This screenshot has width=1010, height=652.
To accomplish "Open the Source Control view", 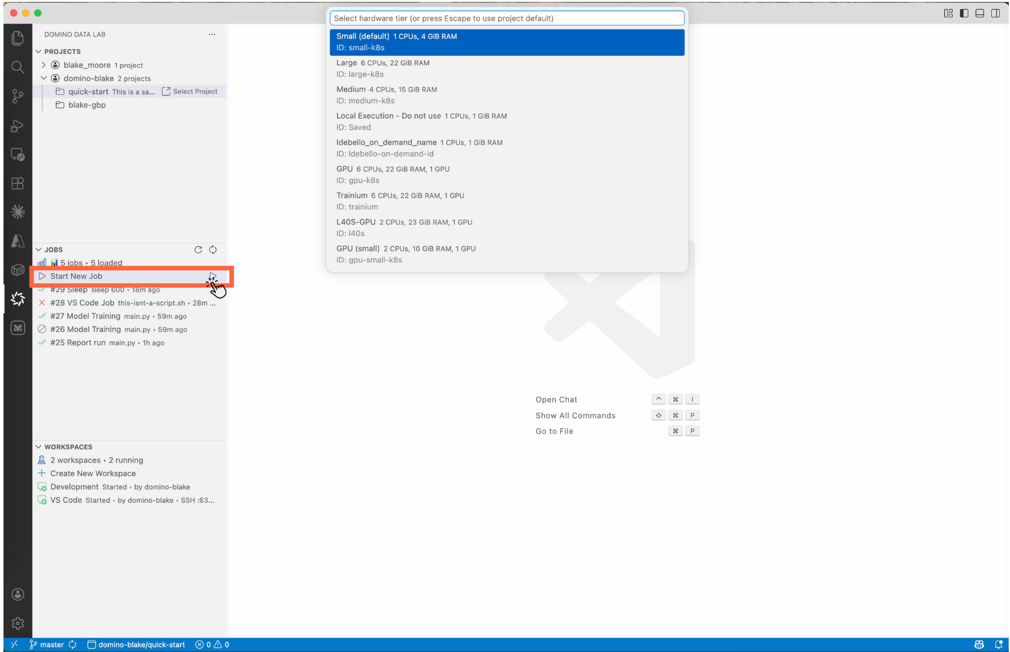I will 18,96.
